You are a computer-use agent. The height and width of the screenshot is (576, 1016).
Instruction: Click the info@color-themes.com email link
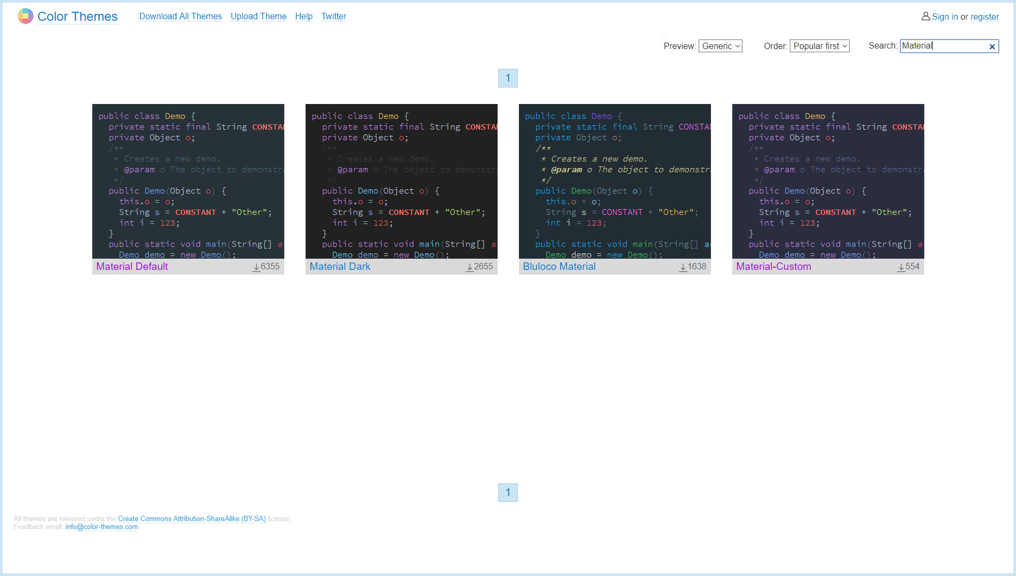click(x=101, y=526)
